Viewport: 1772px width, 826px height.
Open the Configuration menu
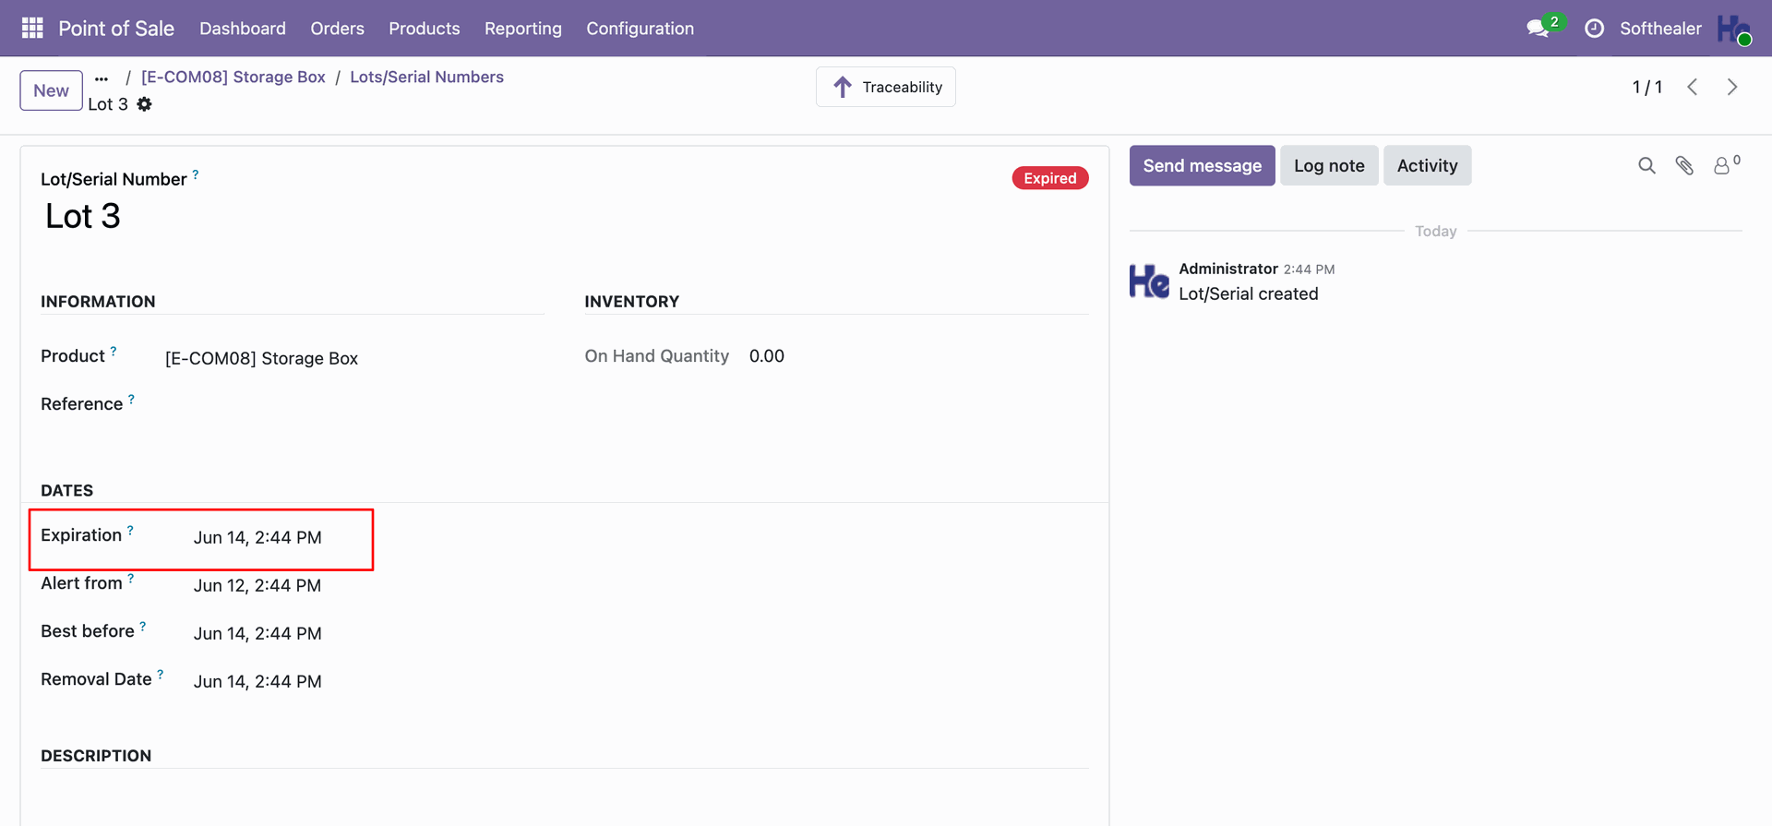(641, 29)
